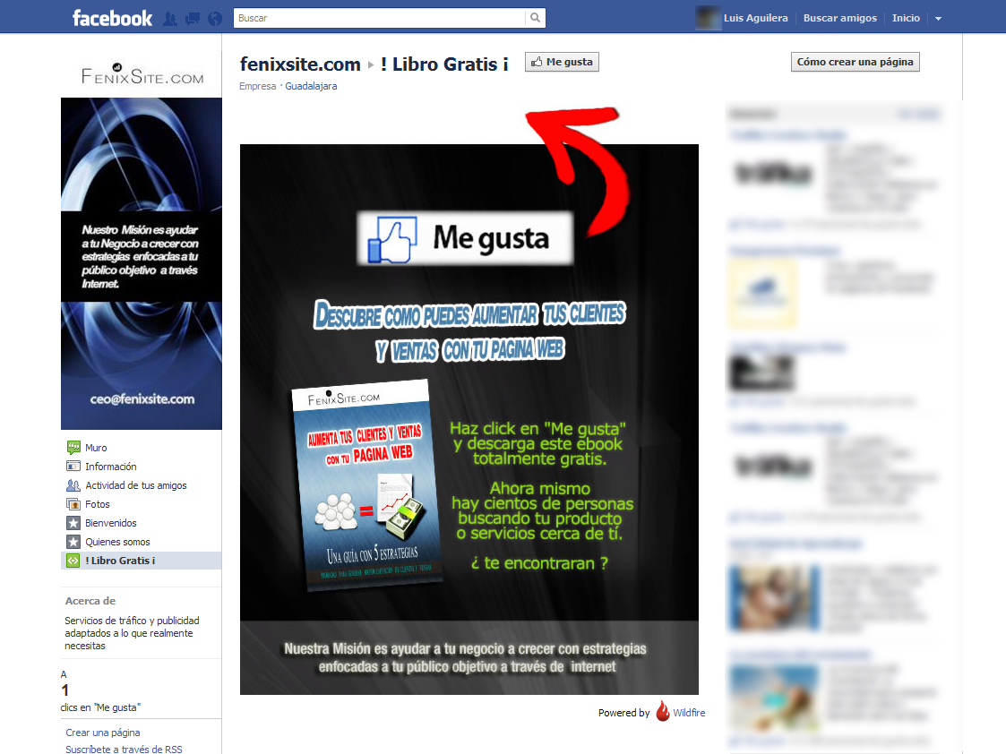Click the Fotos sidebar icon

click(73, 504)
